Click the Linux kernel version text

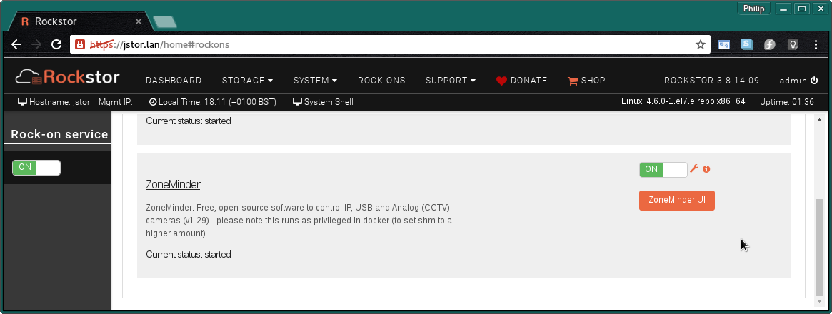pos(683,101)
